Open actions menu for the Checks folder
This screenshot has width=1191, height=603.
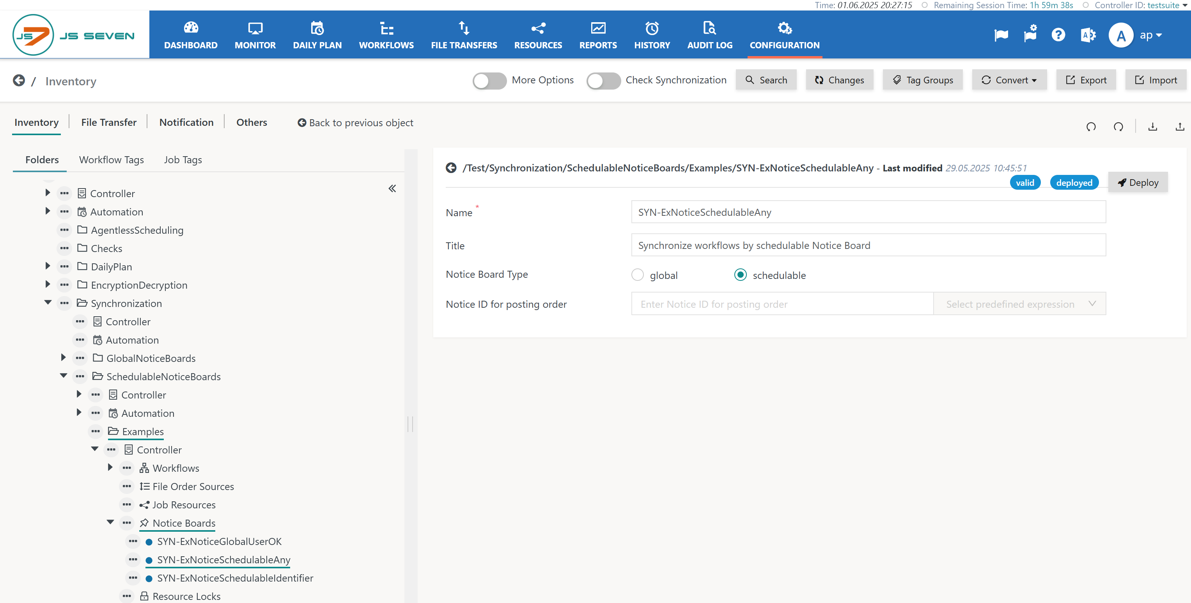tap(64, 249)
